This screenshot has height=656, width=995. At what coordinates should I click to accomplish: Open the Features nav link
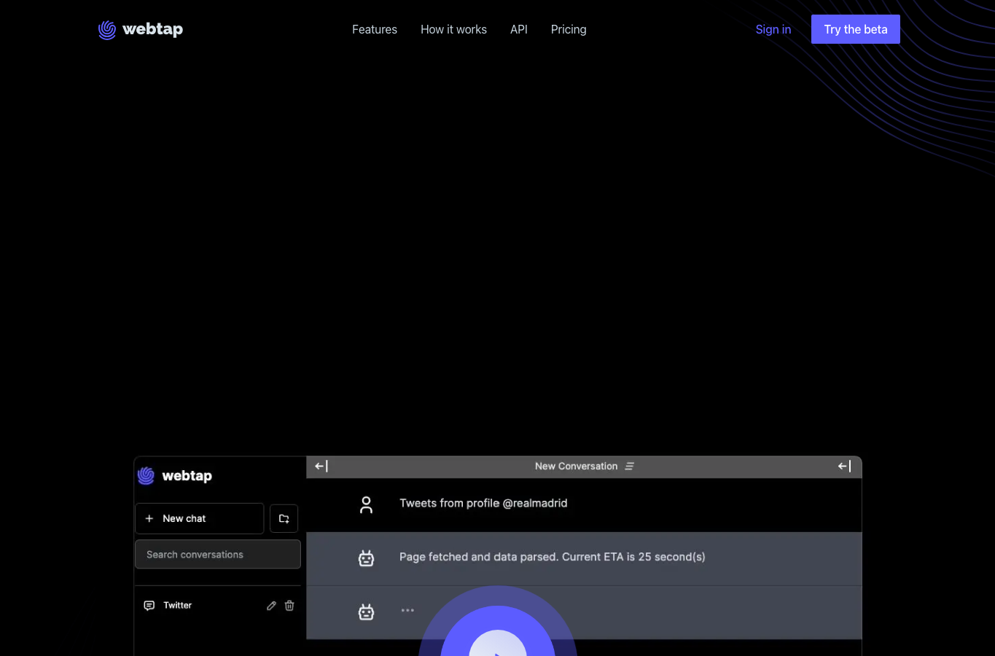pyautogui.click(x=375, y=29)
